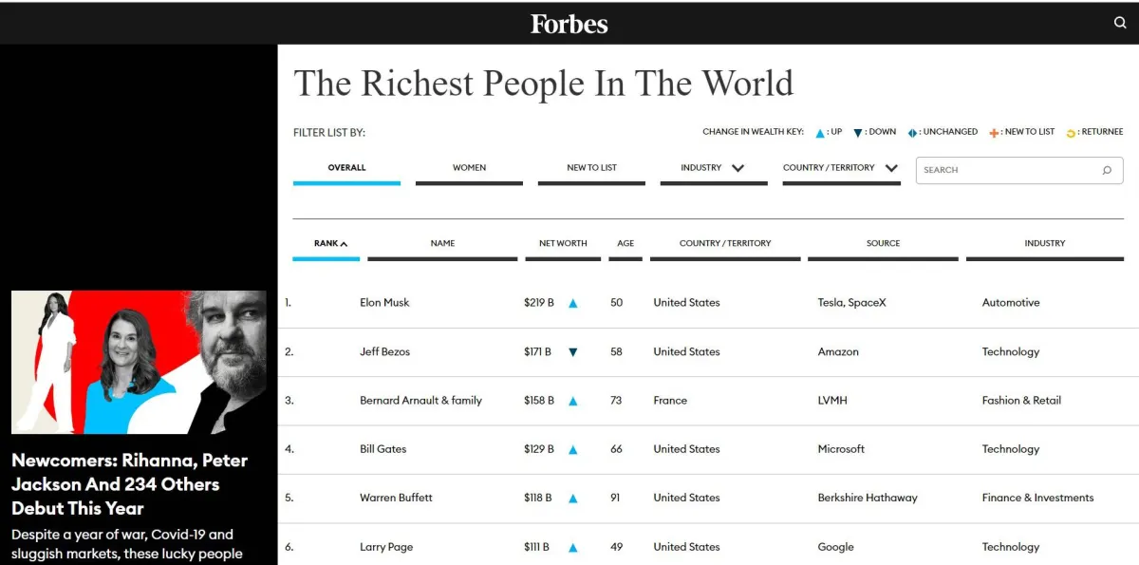Switch to the New To List tab
1139x565 pixels.
click(x=591, y=168)
